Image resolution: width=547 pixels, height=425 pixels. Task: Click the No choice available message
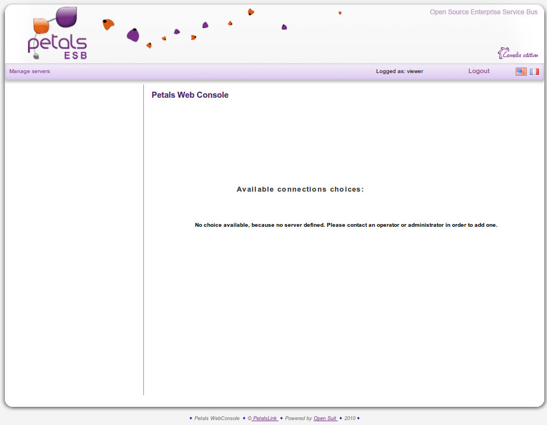coord(346,225)
